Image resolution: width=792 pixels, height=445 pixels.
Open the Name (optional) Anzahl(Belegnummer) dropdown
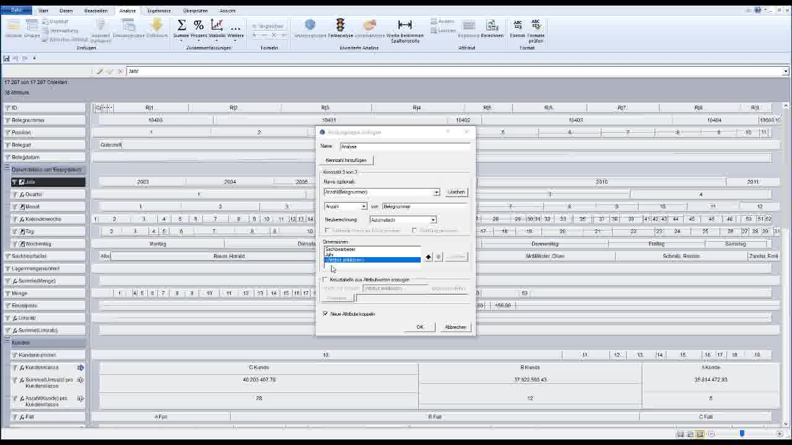pyautogui.click(x=436, y=192)
